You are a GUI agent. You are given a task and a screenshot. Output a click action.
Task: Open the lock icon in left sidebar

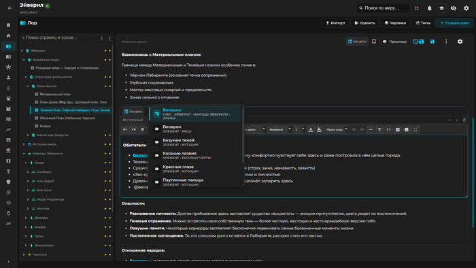8,192
